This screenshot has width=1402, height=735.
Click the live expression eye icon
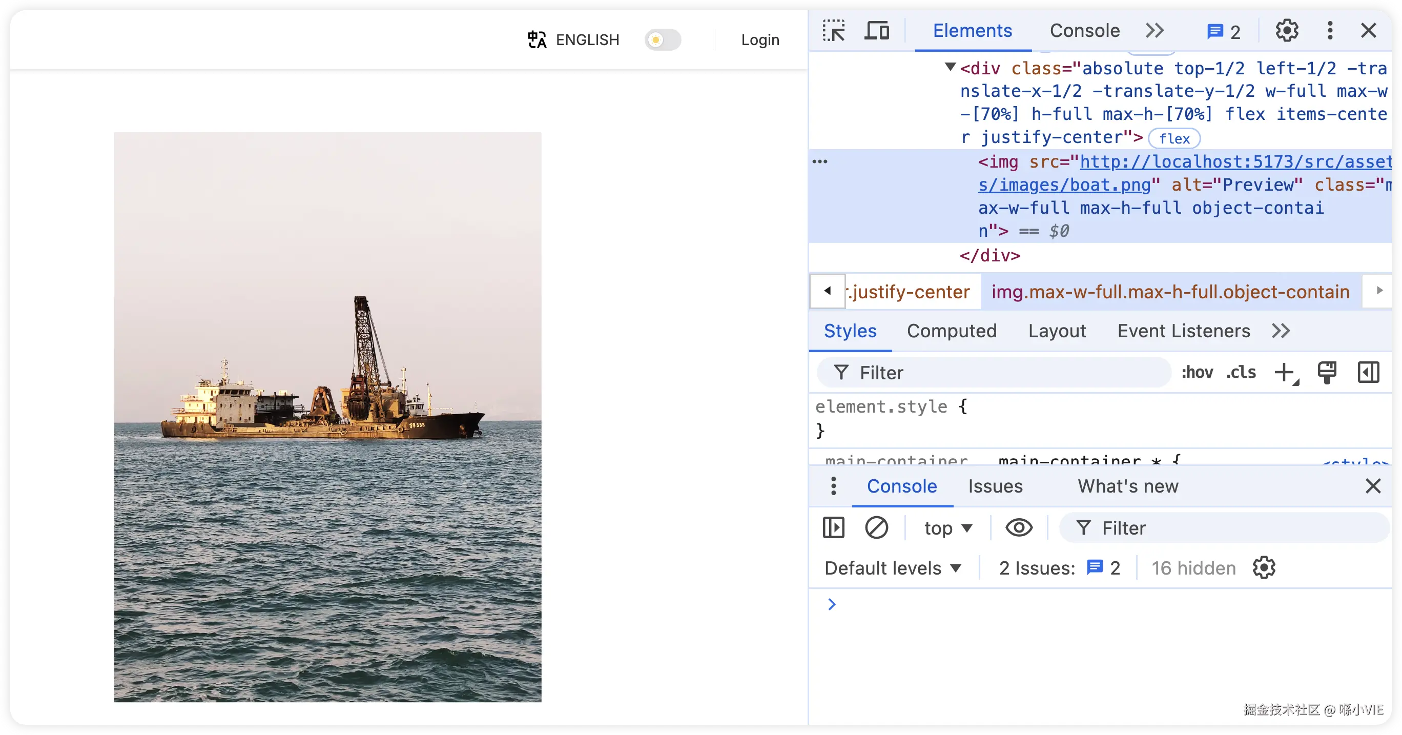point(1019,527)
